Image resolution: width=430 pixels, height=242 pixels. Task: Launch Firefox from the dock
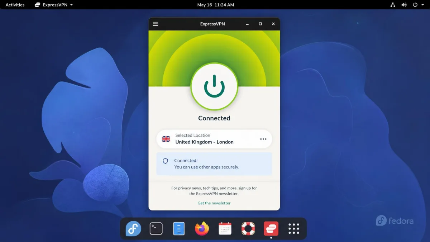click(202, 228)
